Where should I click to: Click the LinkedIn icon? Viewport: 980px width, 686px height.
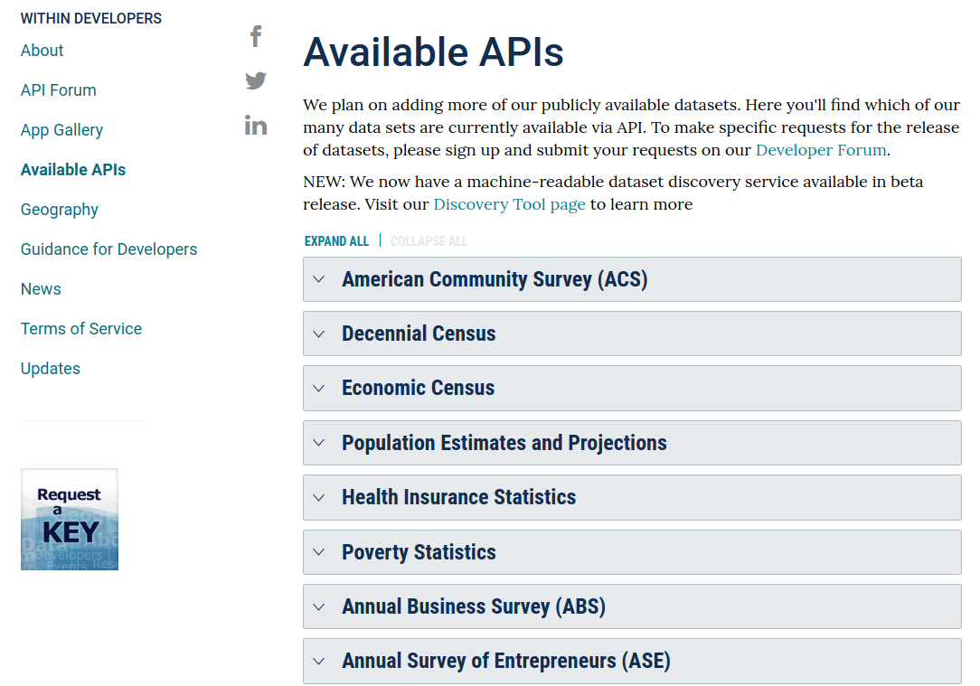tap(255, 125)
